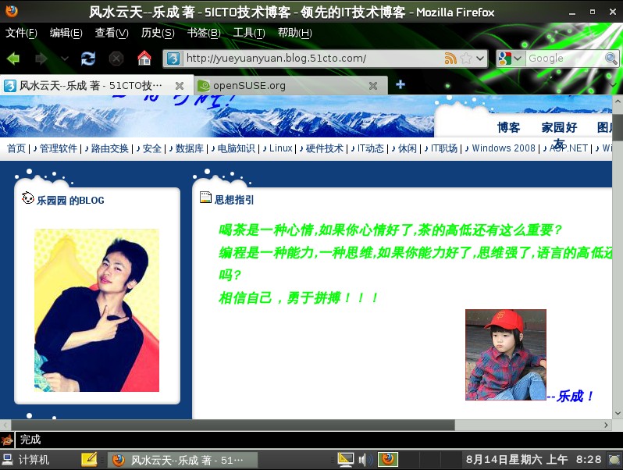Click the --乐成！ signature text
This screenshot has width=623, height=470.
[x=570, y=396]
